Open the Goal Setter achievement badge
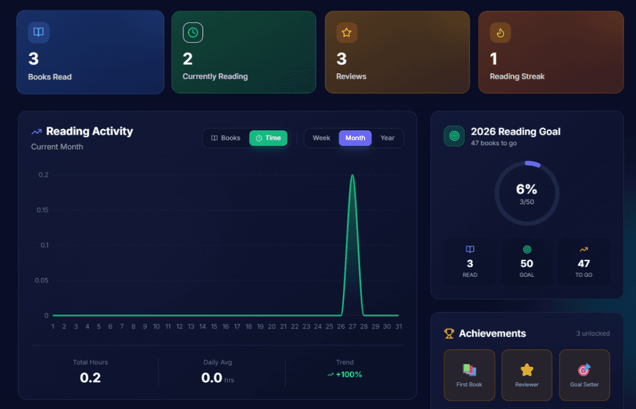The height and width of the screenshot is (409, 636). click(x=584, y=375)
